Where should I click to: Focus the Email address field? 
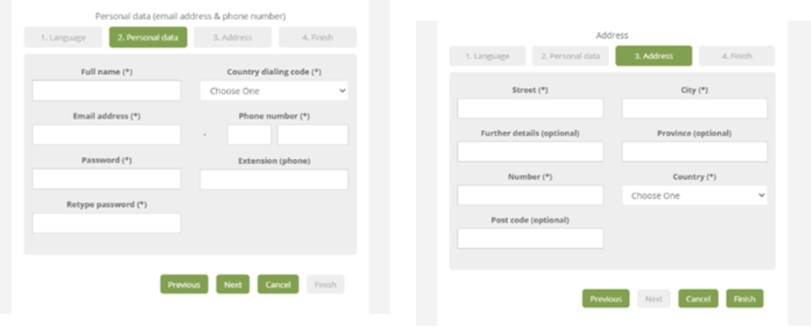(x=107, y=135)
